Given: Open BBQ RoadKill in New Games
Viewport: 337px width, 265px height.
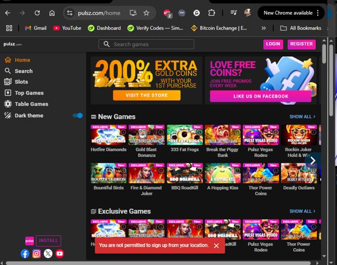Looking at the screenshot, I should pos(185,173).
